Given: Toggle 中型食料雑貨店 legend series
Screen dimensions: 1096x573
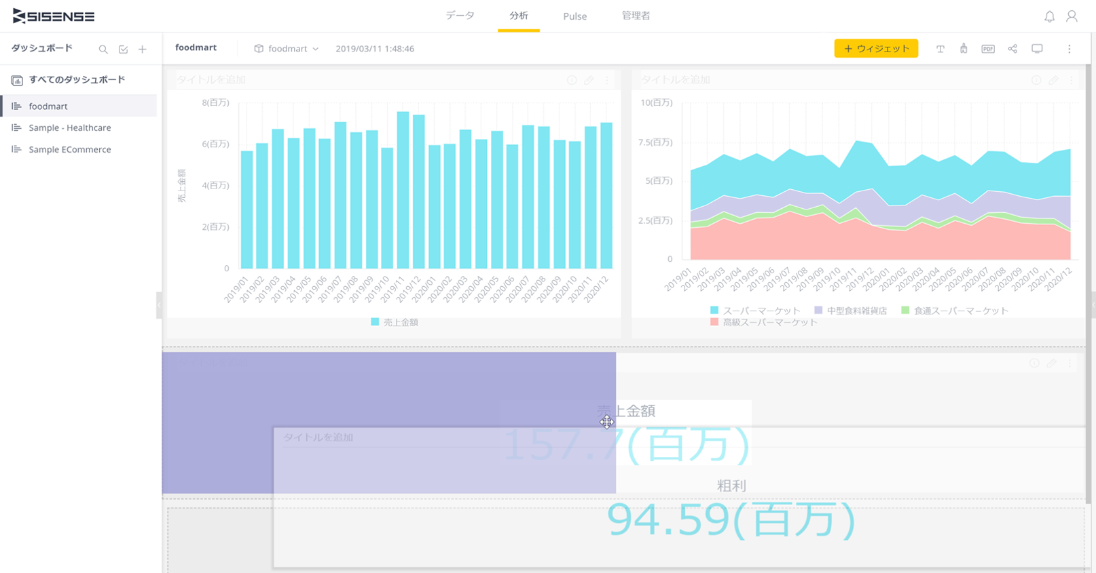Looking at the screenshot, I should [850, 311].
